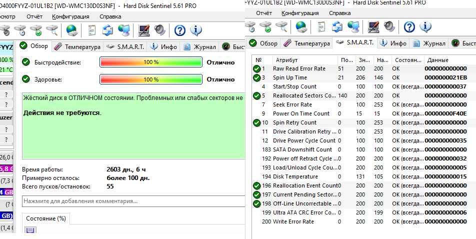Select the Reallocation Event Count row
This screenshot has width=476, height=239.
tap(363, 185)
